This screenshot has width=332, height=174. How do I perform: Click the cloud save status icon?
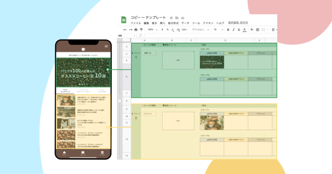183,18
